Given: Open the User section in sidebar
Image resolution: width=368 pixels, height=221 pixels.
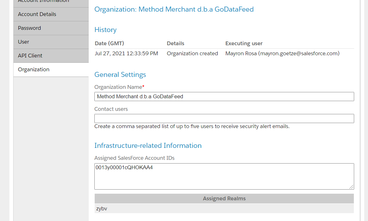Looking at the screenshot, I should (x=51, y=42).
